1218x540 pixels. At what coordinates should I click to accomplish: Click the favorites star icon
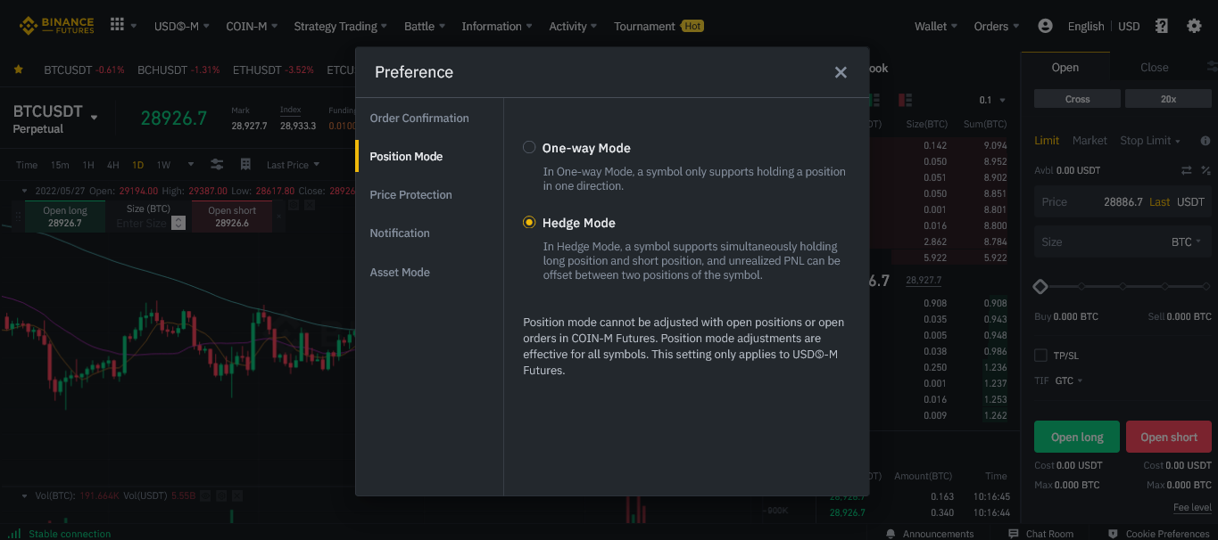coord(19,70)
